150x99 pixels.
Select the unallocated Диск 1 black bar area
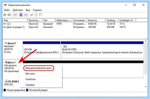click(x=83, y=62)
